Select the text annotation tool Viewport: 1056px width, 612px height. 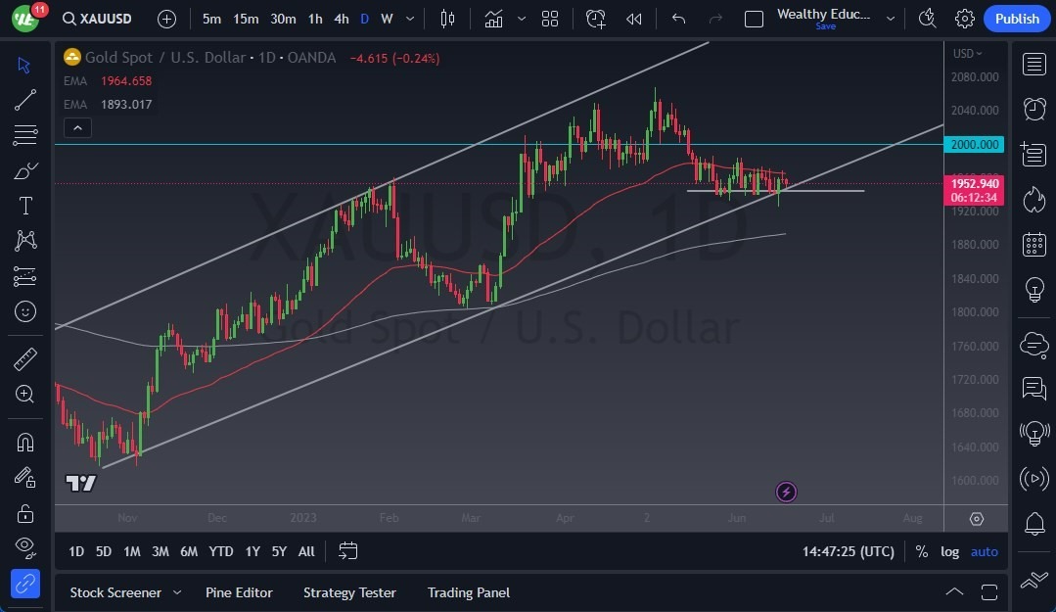click(24, 206)
